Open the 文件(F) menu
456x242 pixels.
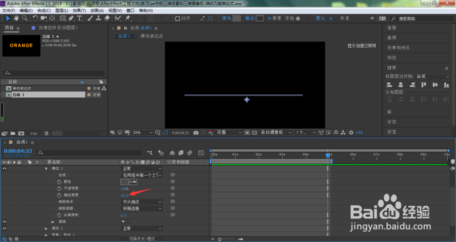(9, 10)
